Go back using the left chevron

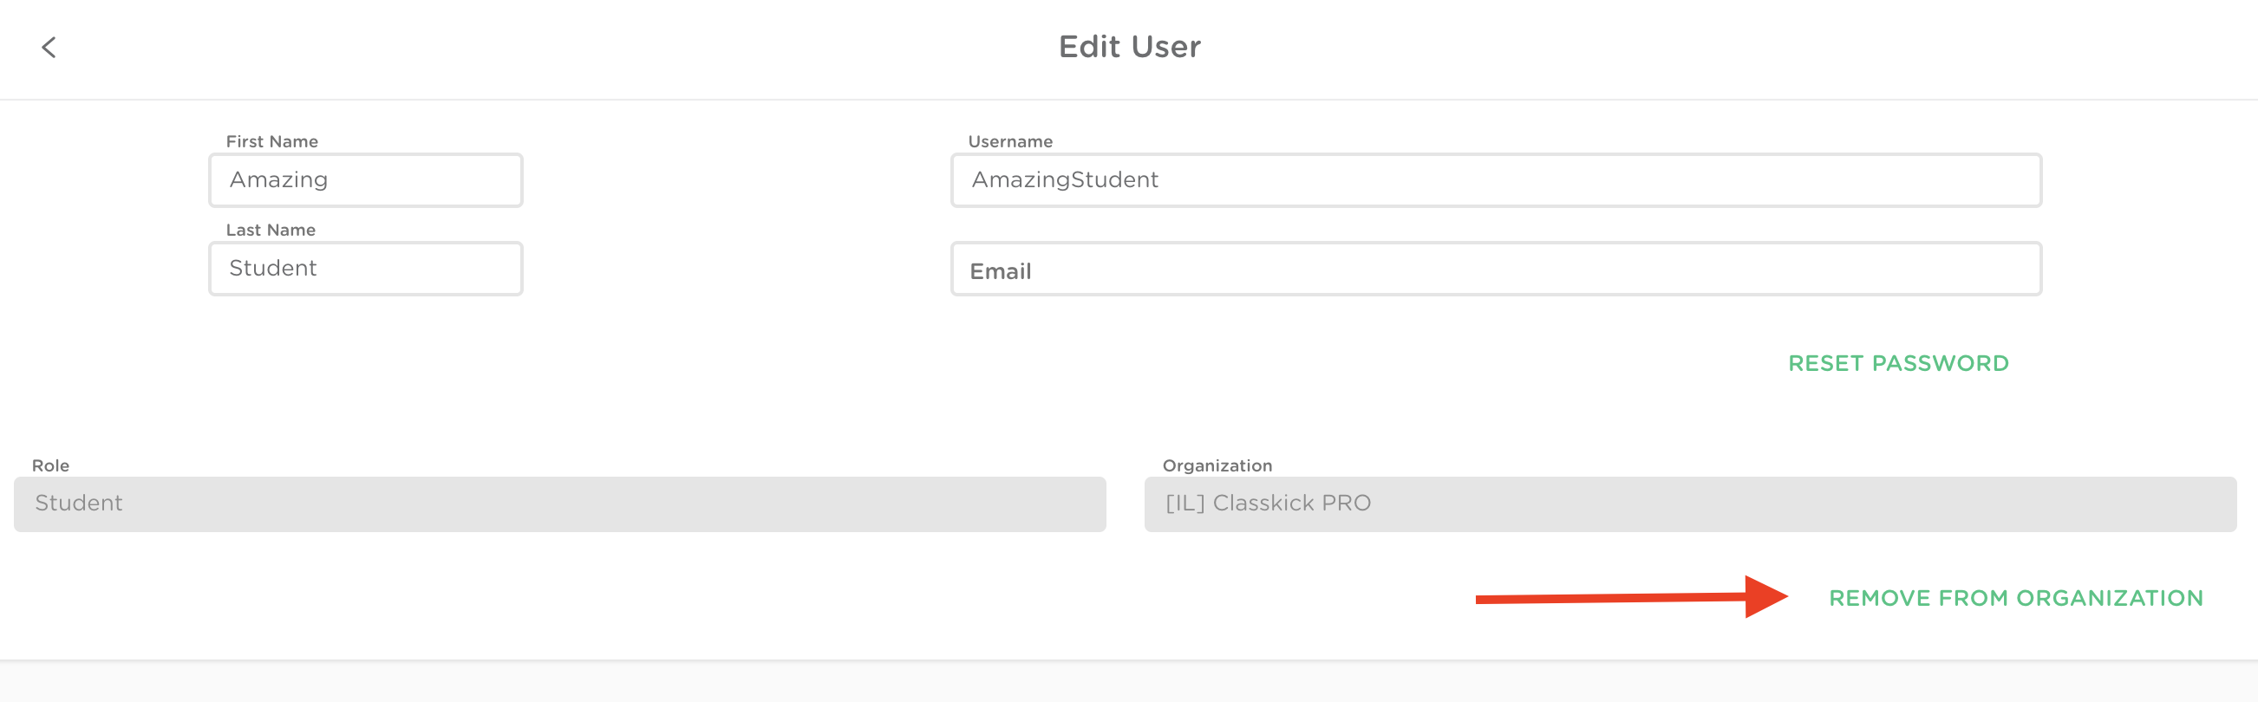(49, 48)
